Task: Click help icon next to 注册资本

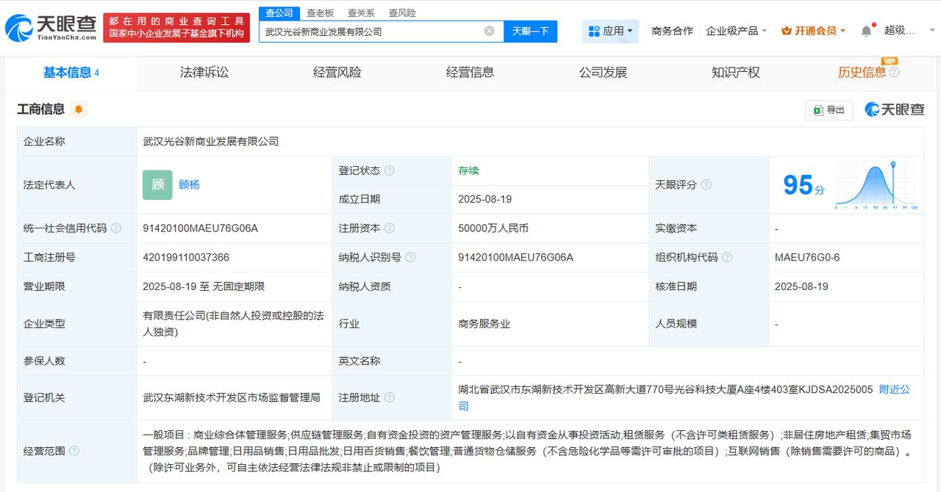Action: [x=390, y=228]
